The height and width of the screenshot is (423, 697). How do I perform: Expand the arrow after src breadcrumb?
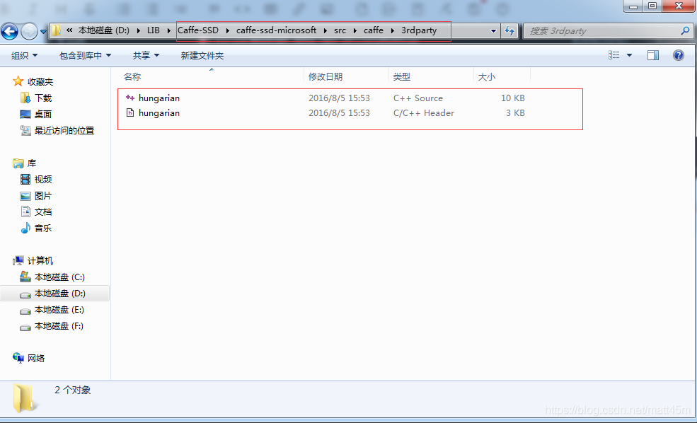click(355, 30)
